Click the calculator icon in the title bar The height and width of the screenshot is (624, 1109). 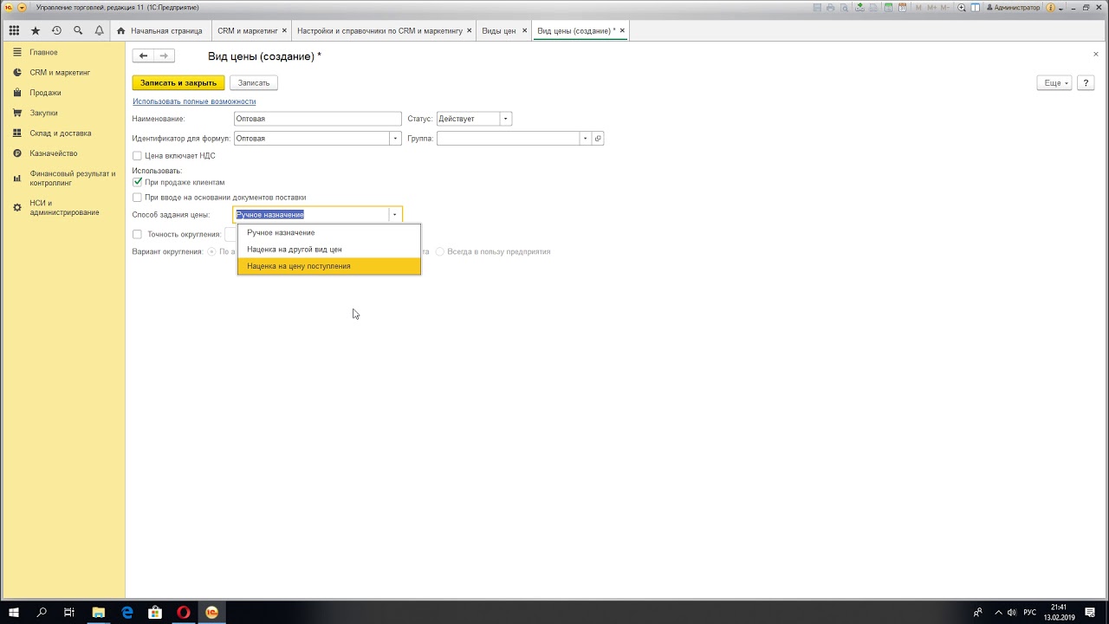pos(888,7)
